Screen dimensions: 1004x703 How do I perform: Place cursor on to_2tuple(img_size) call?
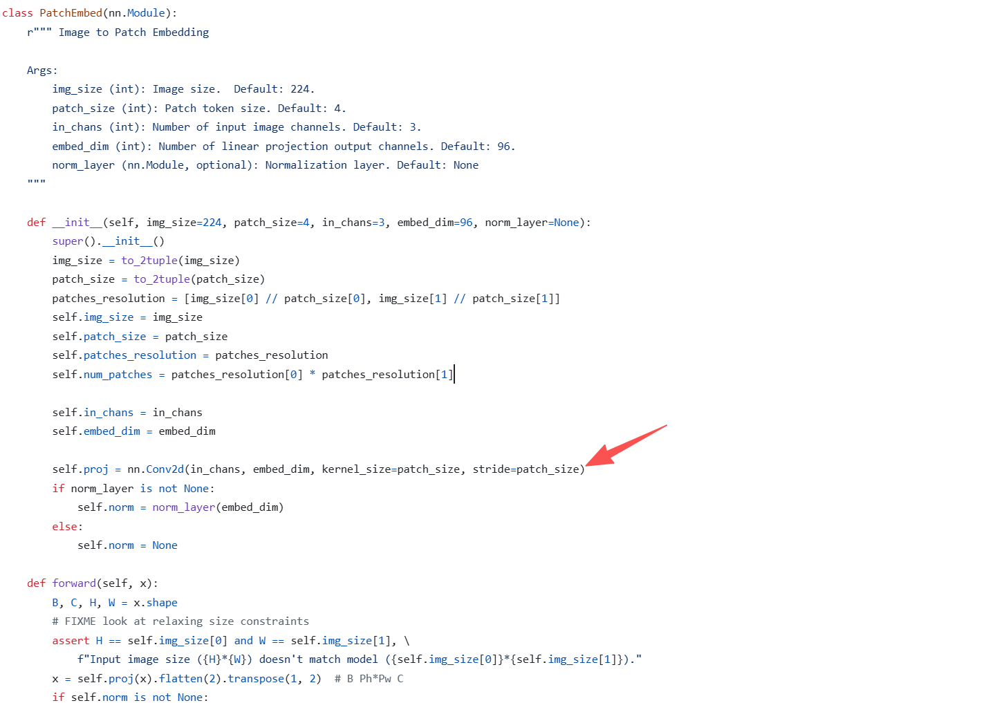click(180, 261)
